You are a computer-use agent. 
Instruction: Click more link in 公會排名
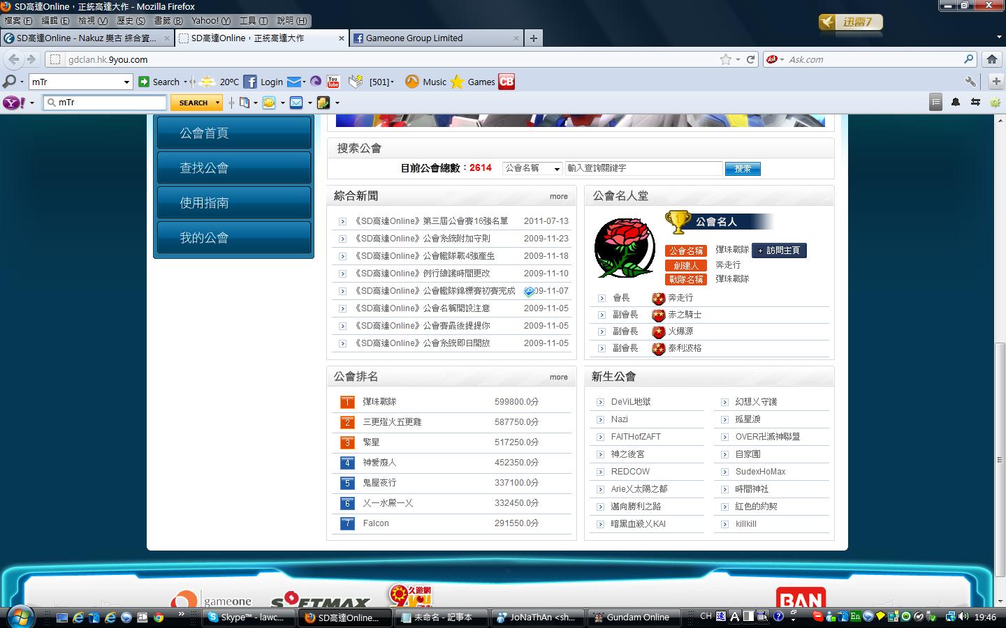click(x=558, y=377)
